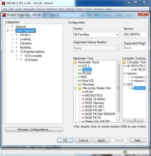Click the SKDE PIC24F 1 red icon
Viewport: 151px width, 156px height.
point(83,110)
